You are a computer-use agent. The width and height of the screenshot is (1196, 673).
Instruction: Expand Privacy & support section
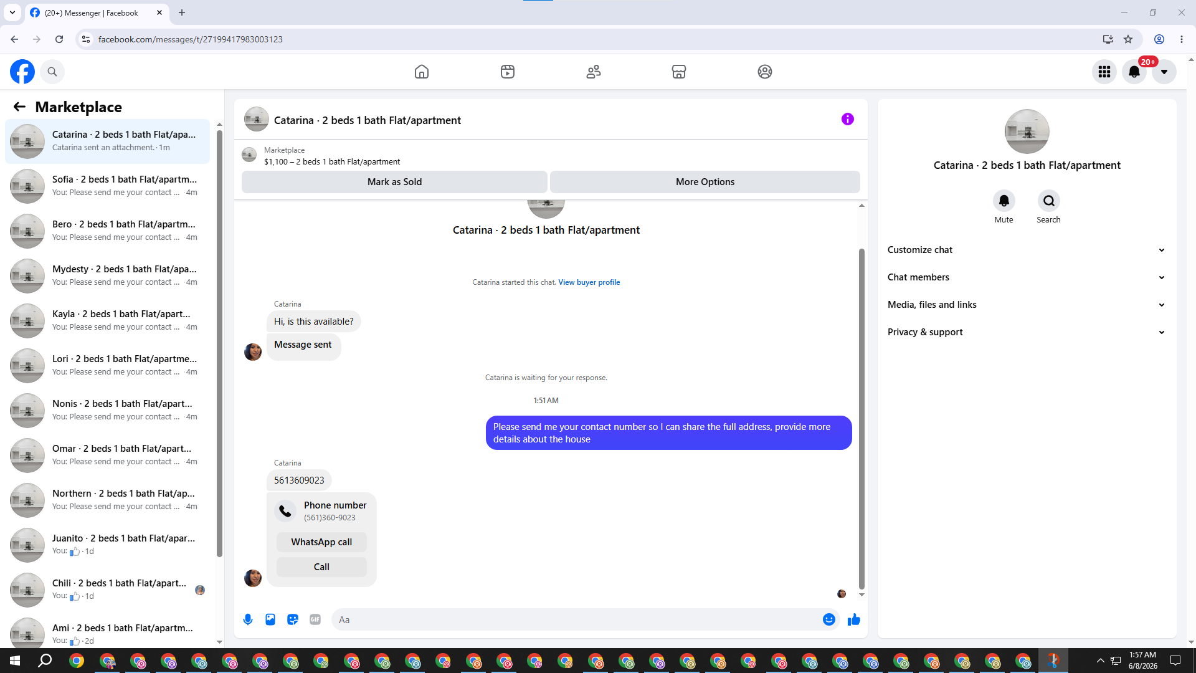tap(1027, 332)
